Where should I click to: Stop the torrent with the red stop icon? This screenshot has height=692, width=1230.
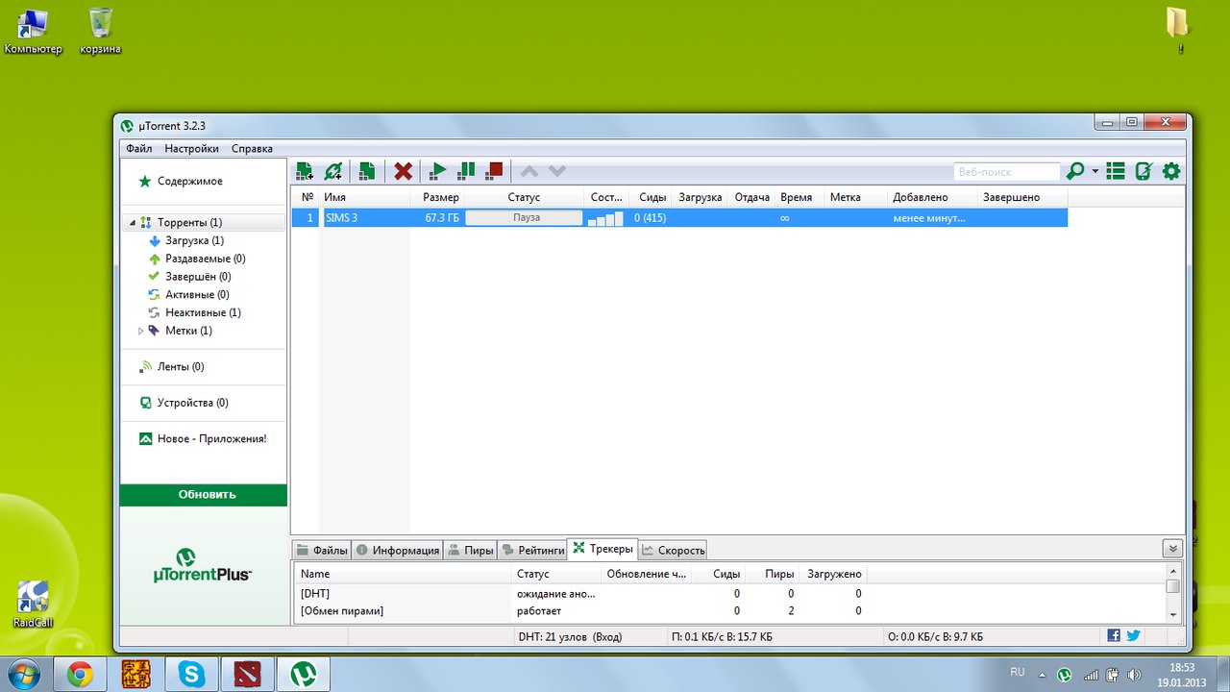494,171
